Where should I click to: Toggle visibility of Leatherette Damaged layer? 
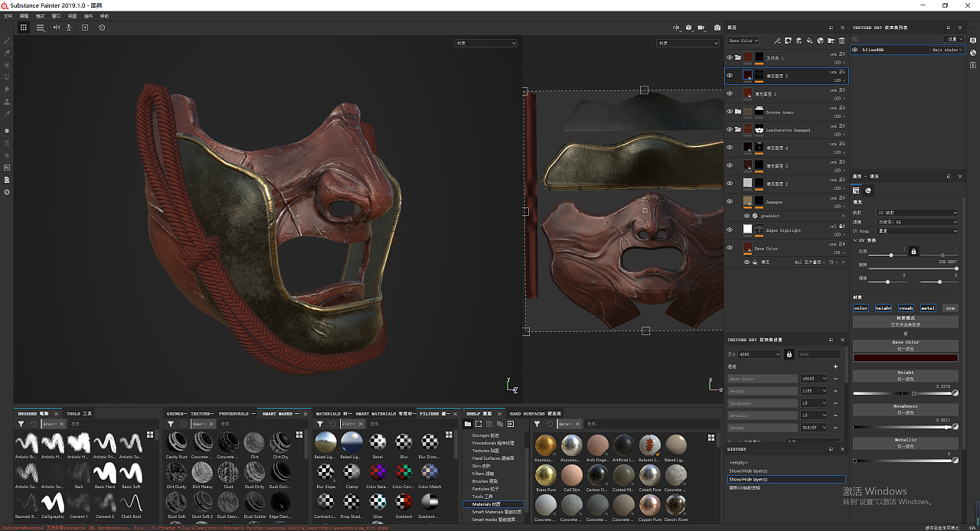[x=729, y=129]
